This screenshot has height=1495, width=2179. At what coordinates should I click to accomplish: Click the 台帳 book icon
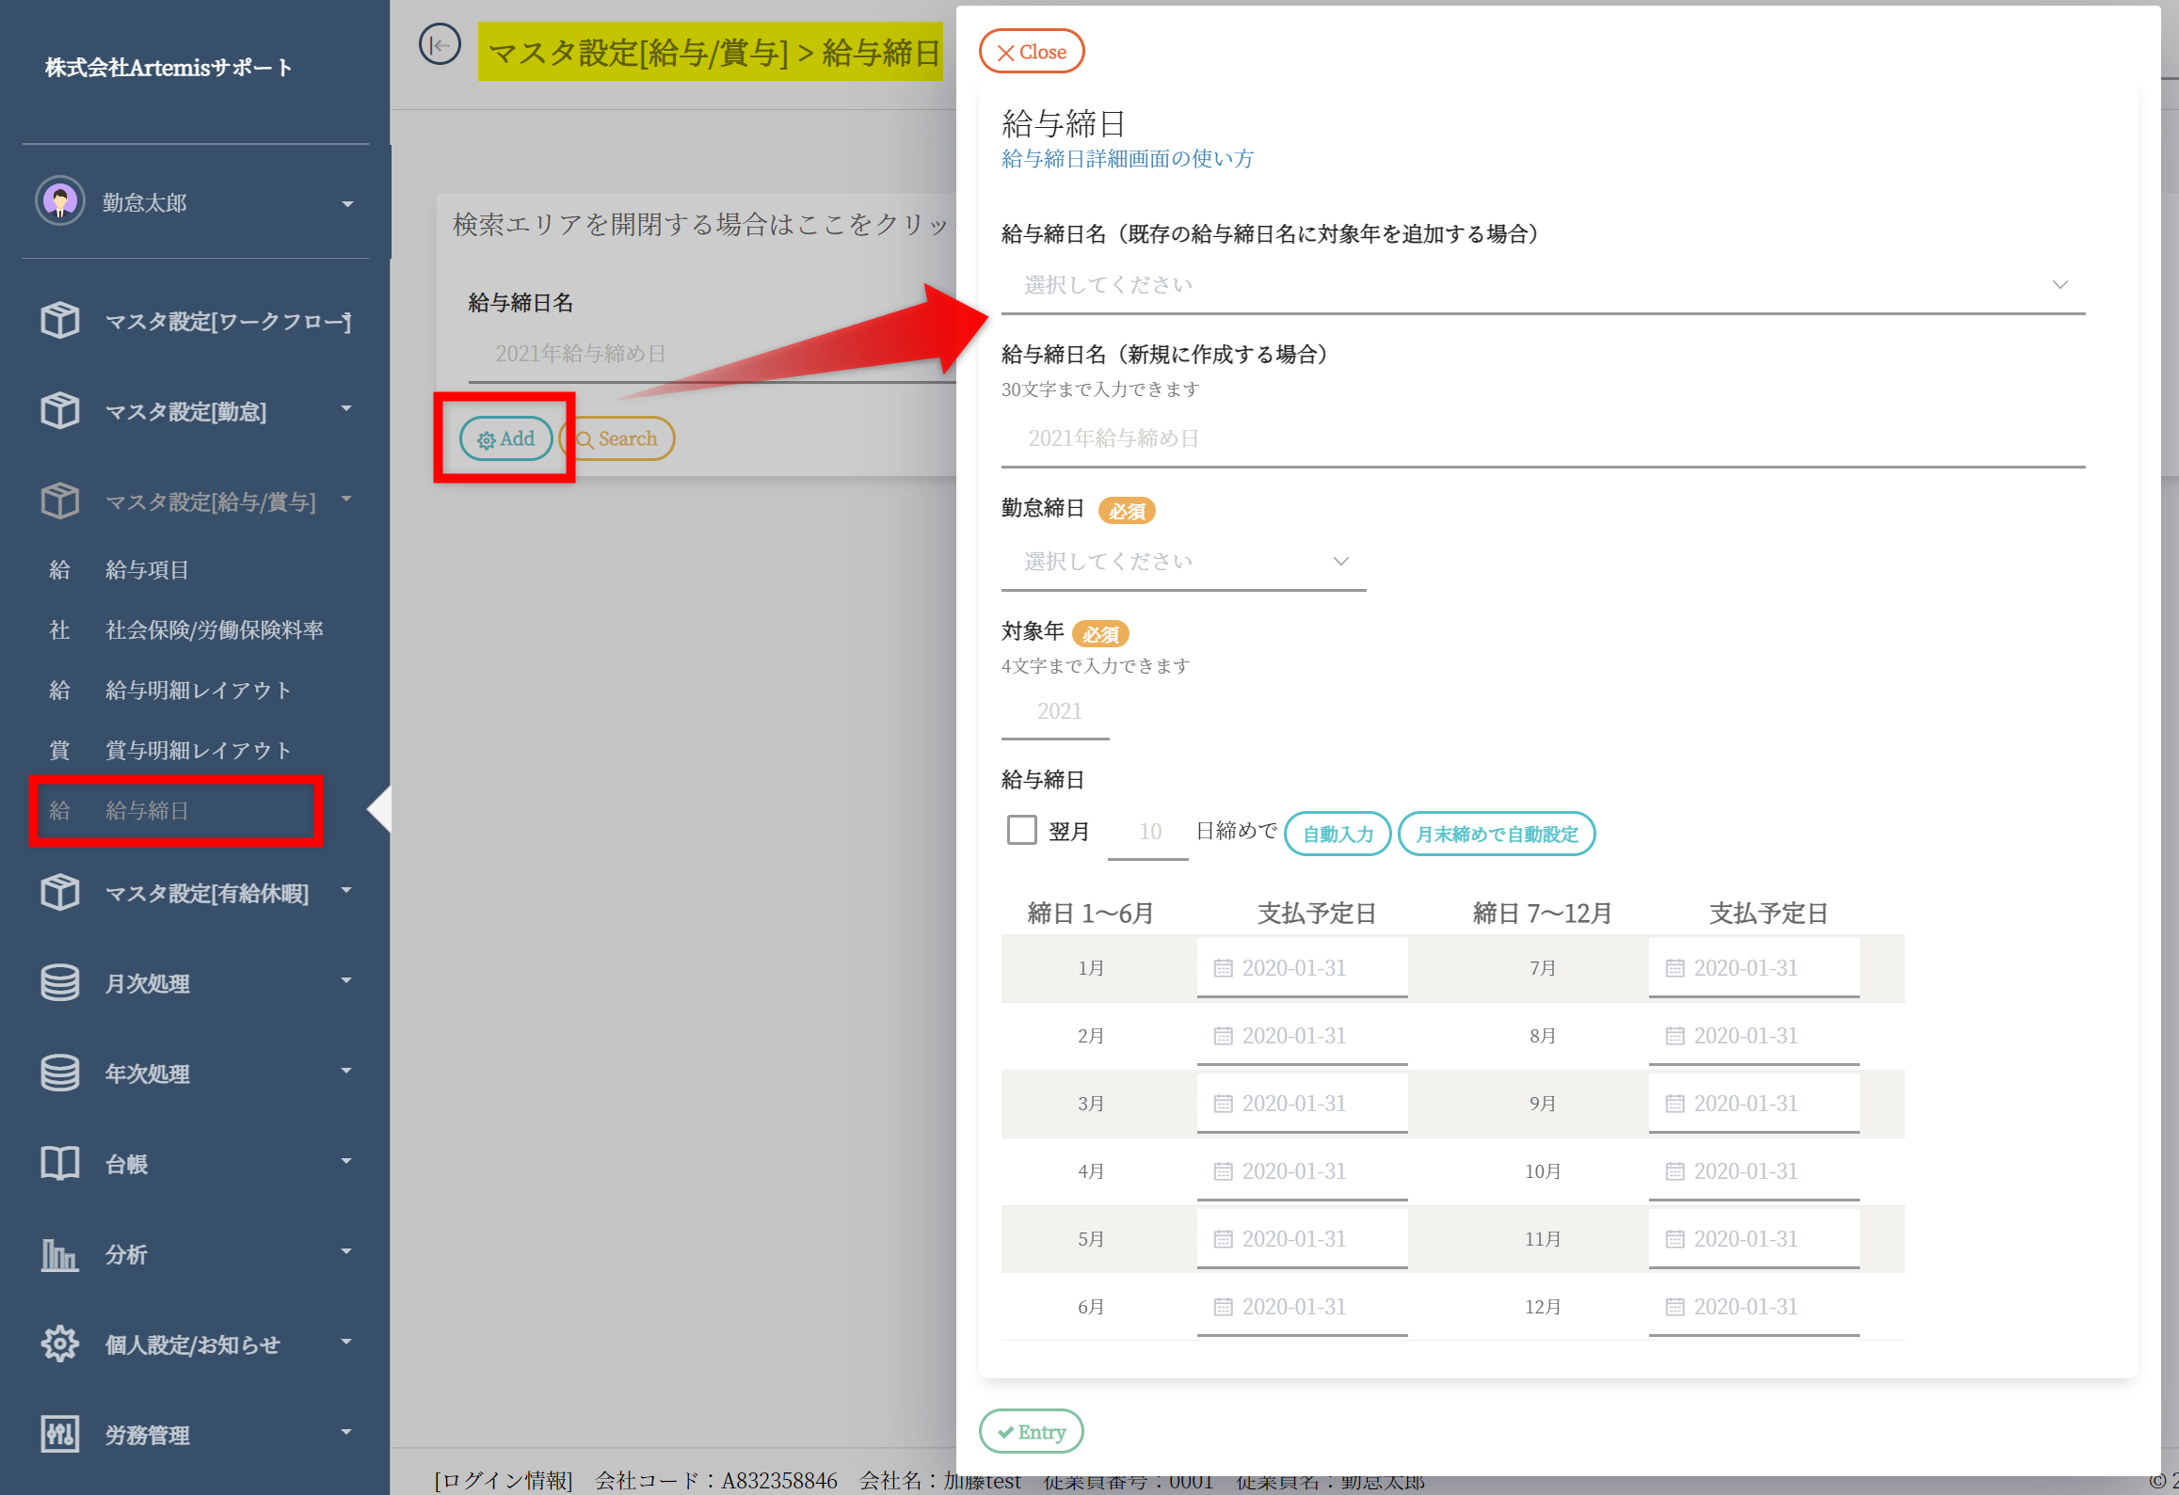coord(60,1163)
